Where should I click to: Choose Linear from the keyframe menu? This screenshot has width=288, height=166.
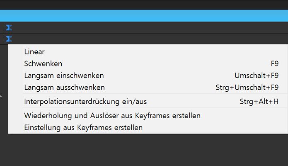pyautogui.click(x=34, y=52)
